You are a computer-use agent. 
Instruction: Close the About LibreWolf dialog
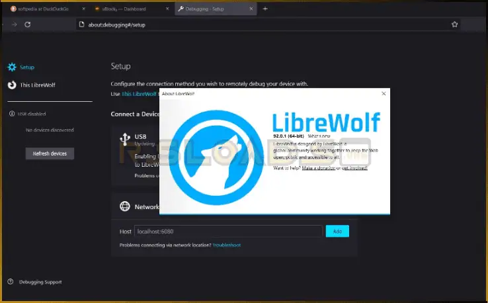click(x=384, y=93)
